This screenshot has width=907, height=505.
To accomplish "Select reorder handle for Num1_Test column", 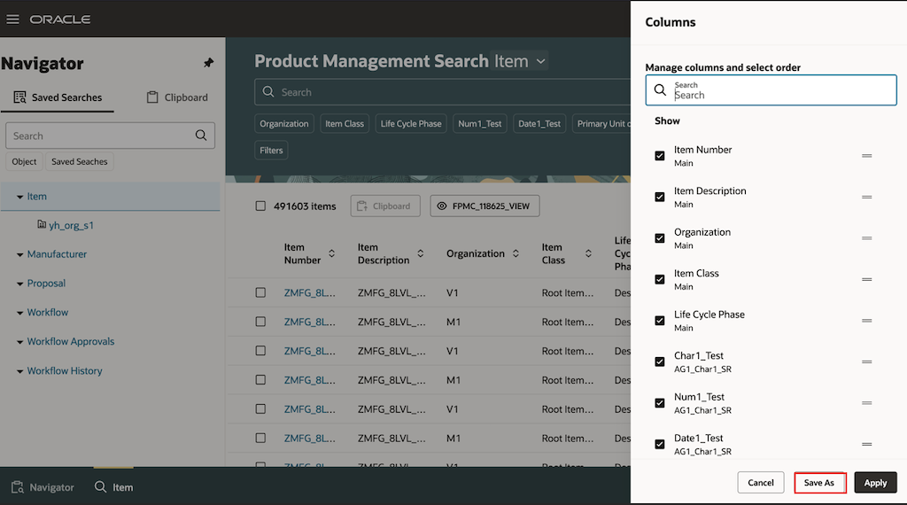I will [866, 402].
